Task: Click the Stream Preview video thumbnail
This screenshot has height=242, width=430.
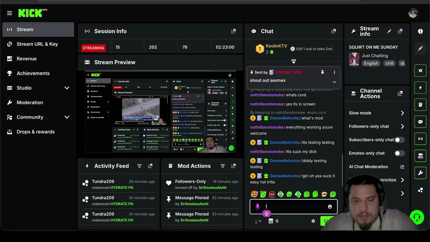Action: coord(160,112)
